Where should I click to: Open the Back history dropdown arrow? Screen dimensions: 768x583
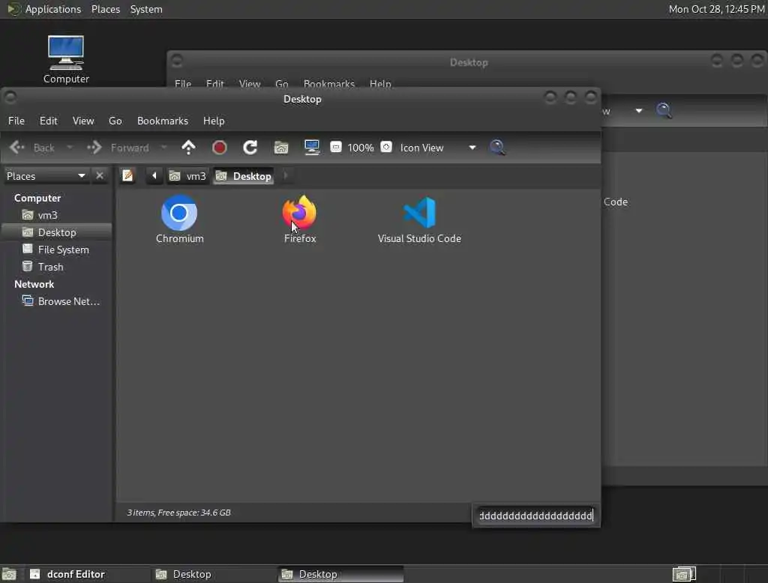[x=70, y=148]
